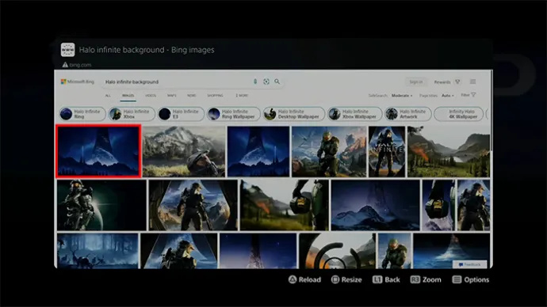This screenshot has width=547, height=307.
Task: Click the www browser page icon
Action: pos(67,50)
